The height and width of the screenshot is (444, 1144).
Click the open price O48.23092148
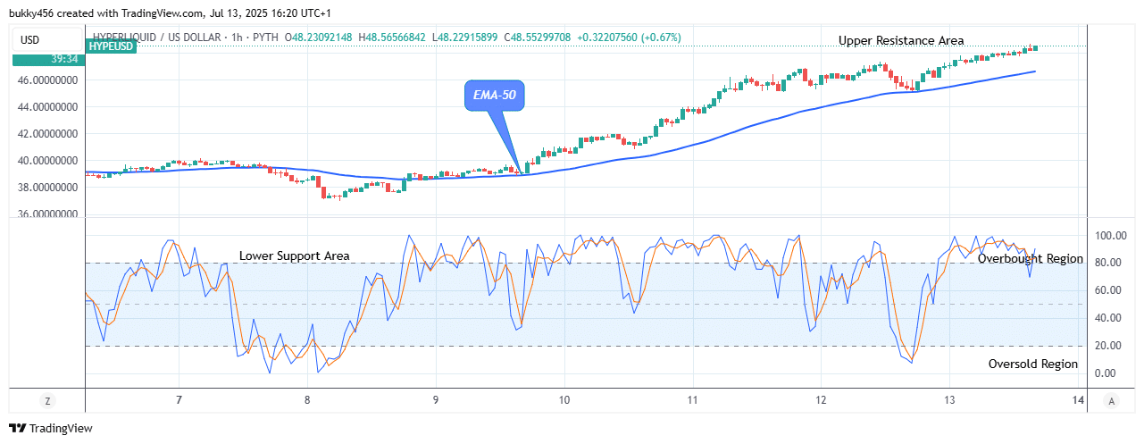(x=321, y=37)
